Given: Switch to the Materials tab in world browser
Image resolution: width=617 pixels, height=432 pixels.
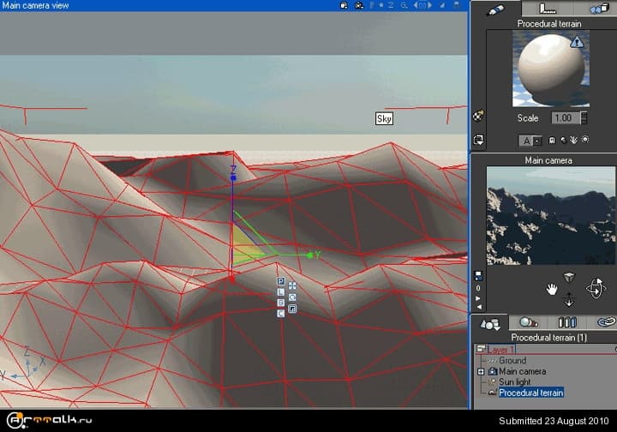Looking at the screenshot, I should click(530, 323).
